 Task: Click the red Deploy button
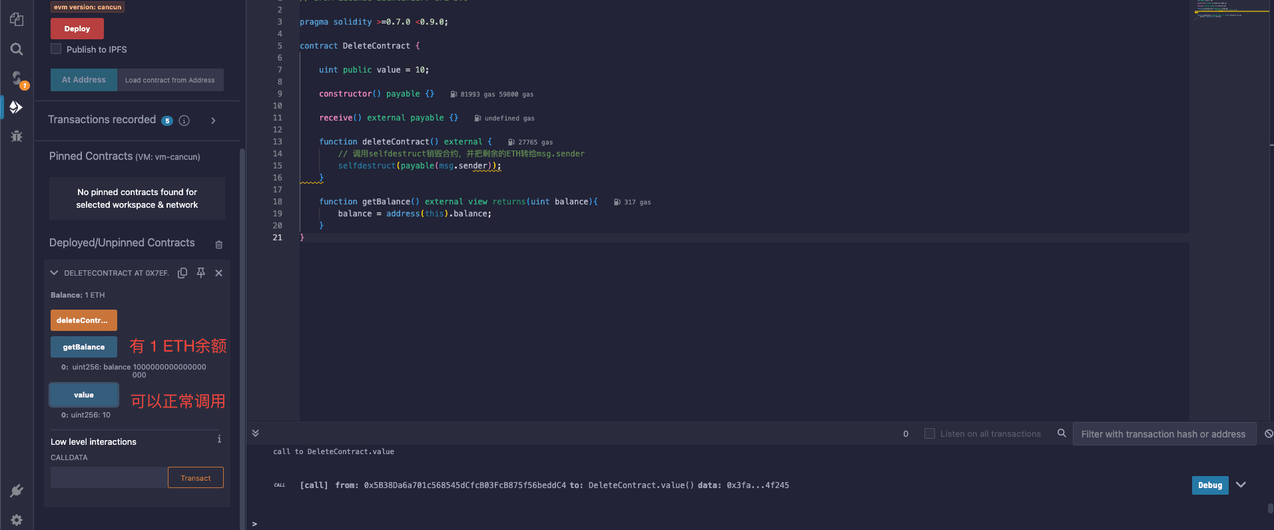click(x=77, y=29)
